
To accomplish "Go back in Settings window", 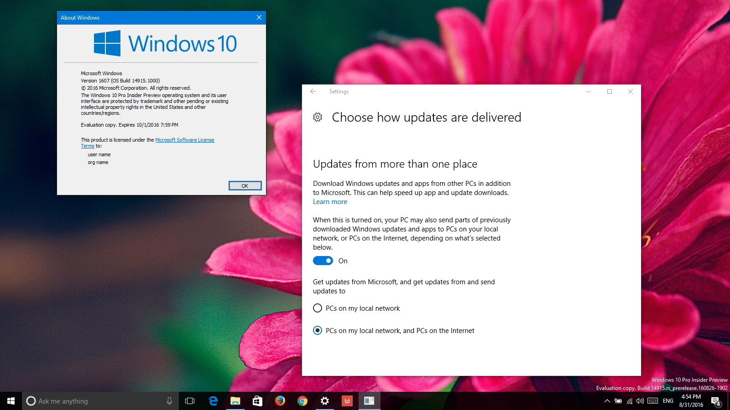I will click(x=313, y=92).
